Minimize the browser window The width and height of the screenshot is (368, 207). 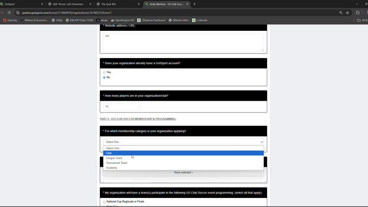tap(357, 4)
